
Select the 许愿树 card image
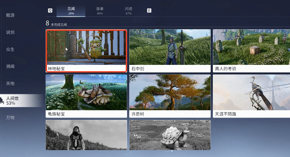(170, 92)
